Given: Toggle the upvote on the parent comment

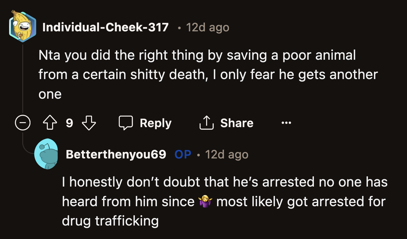Looking at the screenshot, I should (50, 123).
